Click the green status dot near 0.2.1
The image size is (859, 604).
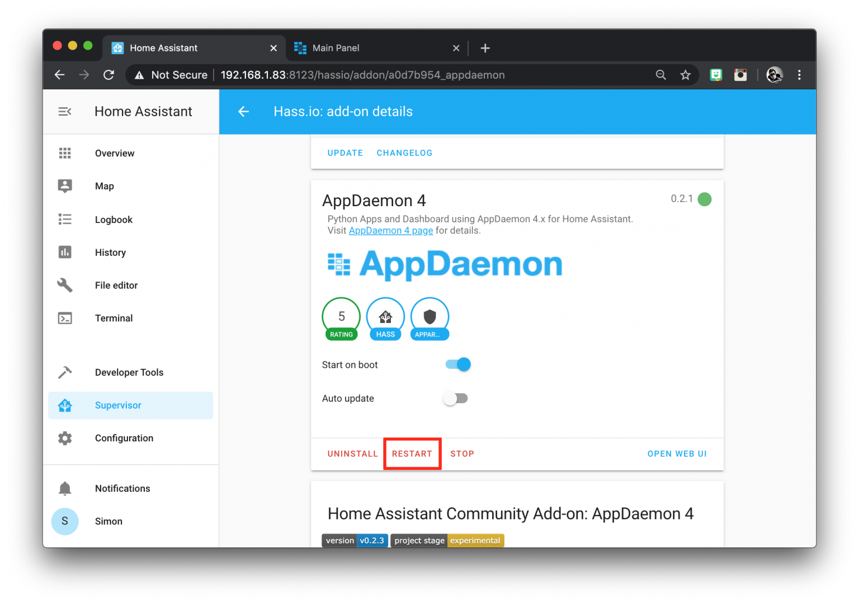pyautogui.click(x=705, y=198)
